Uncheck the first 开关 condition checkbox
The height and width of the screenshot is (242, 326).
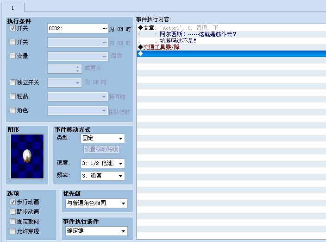point(13,28)
